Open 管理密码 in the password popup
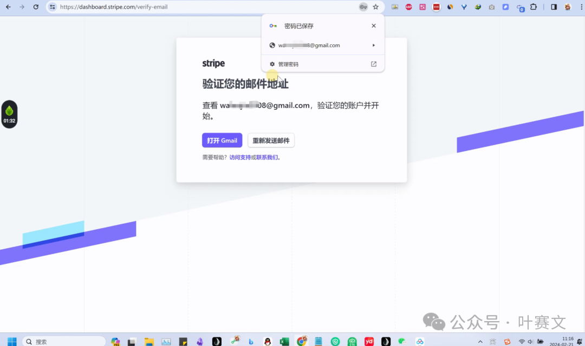 click(288, 64)
